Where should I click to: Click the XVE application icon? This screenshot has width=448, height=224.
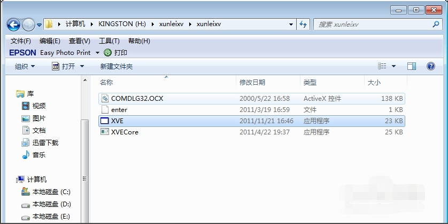coord(105,121)
